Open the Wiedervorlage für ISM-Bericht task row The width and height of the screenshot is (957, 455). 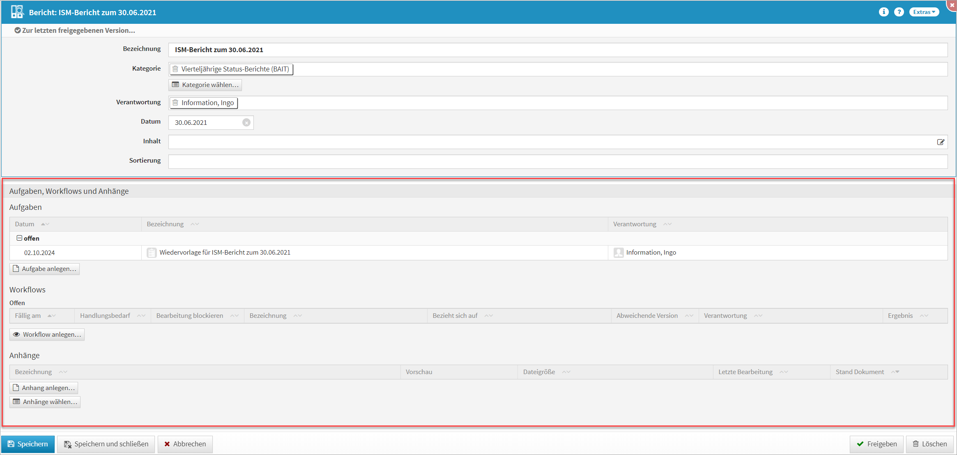pos(225,253)
